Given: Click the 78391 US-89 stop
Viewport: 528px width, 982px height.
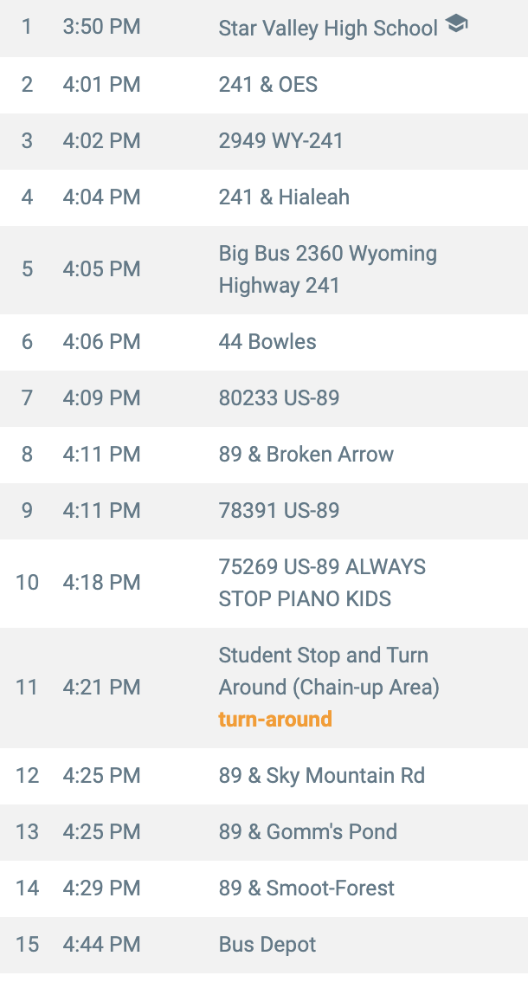Looking at the screenshot, I should coord(279,511).
